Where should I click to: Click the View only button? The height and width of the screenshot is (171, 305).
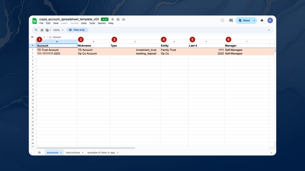(77, 30)
